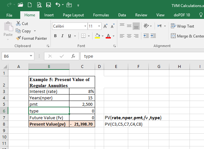Click the Orientation text angle icon
204x149 pixels.
(146, 26)
